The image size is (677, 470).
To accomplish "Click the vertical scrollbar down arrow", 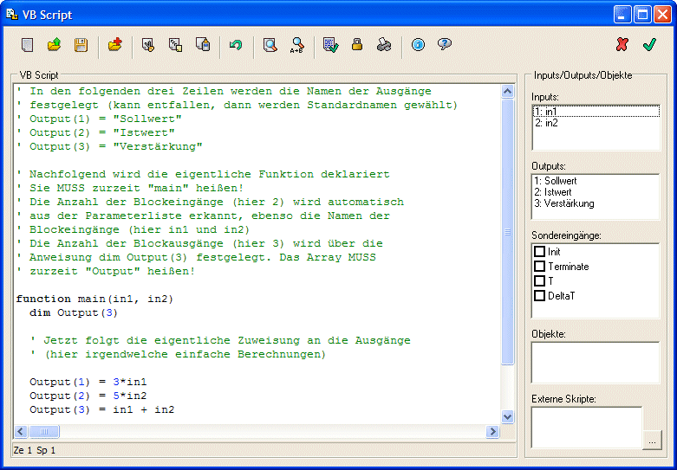I will pyautogui.click(x=507, y=416).
